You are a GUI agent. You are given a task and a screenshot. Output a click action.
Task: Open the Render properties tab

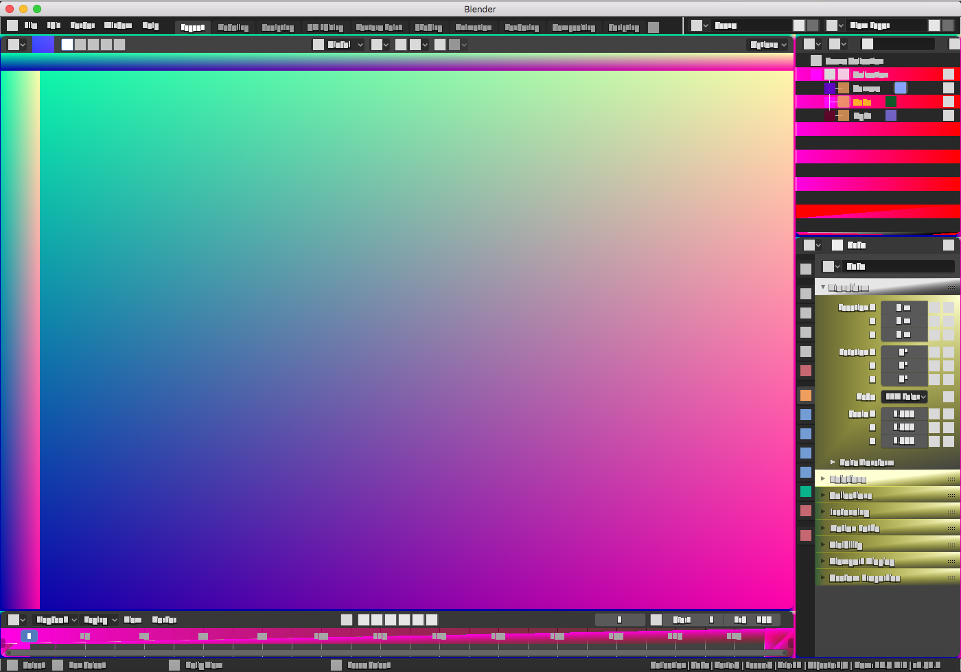click(806, 294)
